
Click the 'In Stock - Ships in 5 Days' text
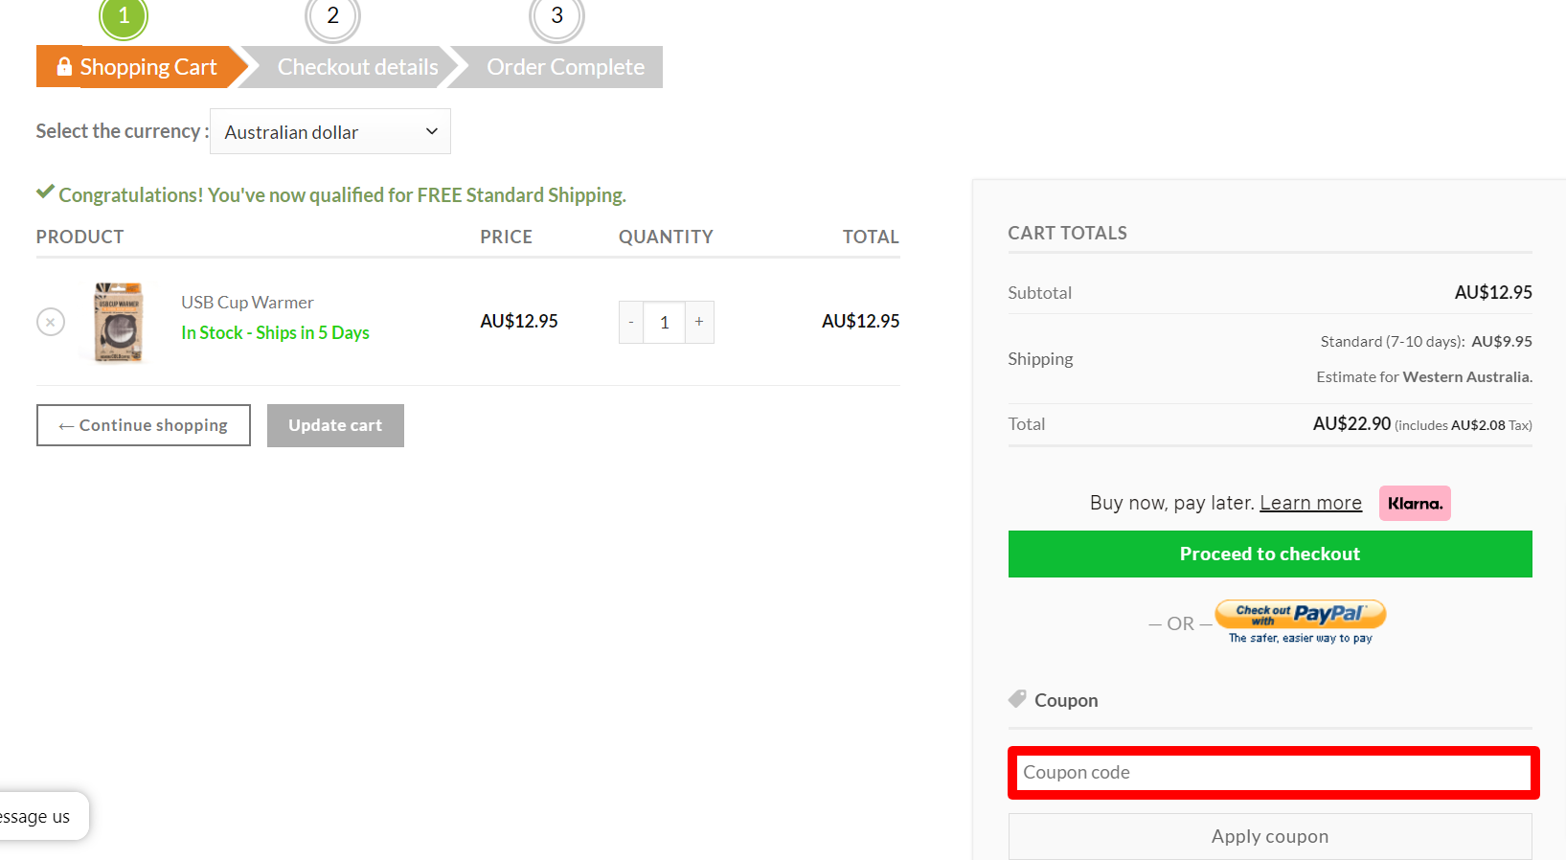[x=275, y=332]
